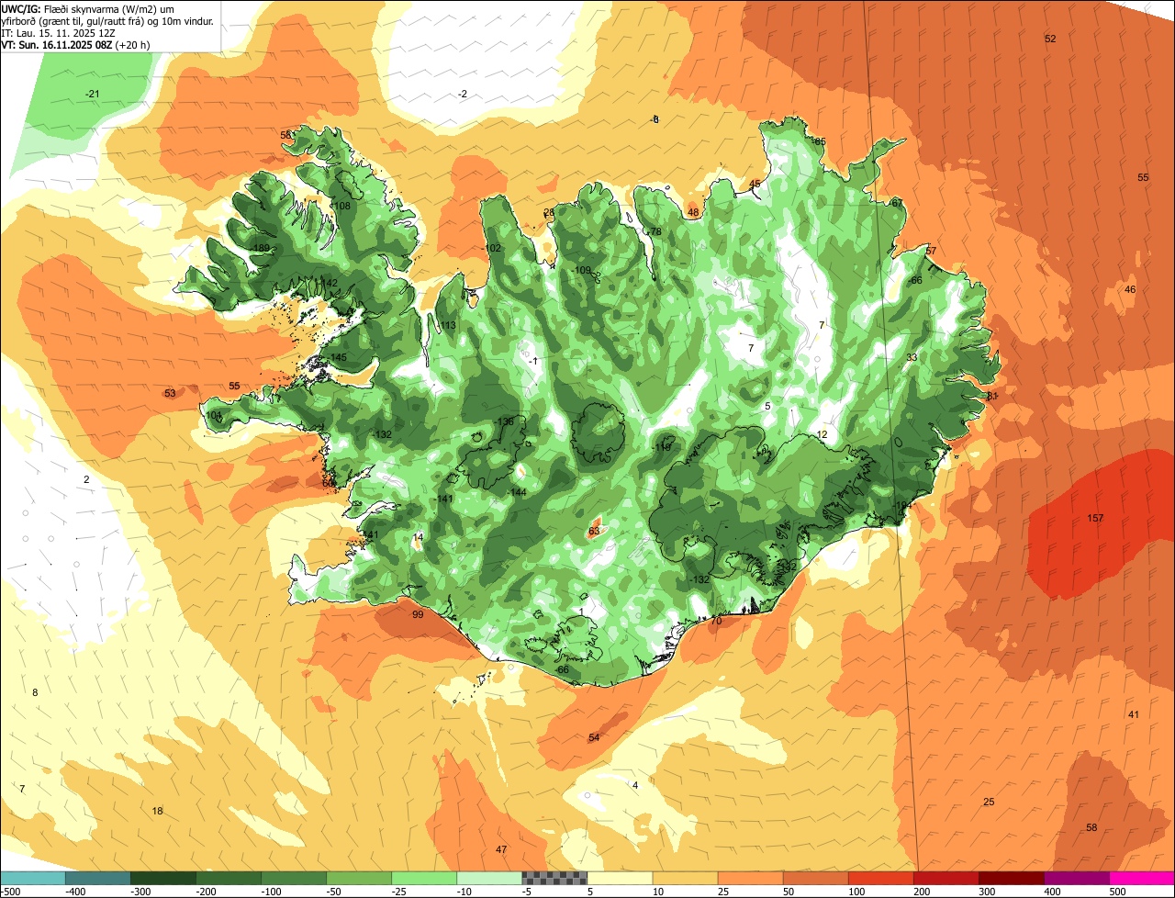Select the legend swatch between 100 and 200
Viewport: 1175px width, 898px height.
tap(880, 878)
